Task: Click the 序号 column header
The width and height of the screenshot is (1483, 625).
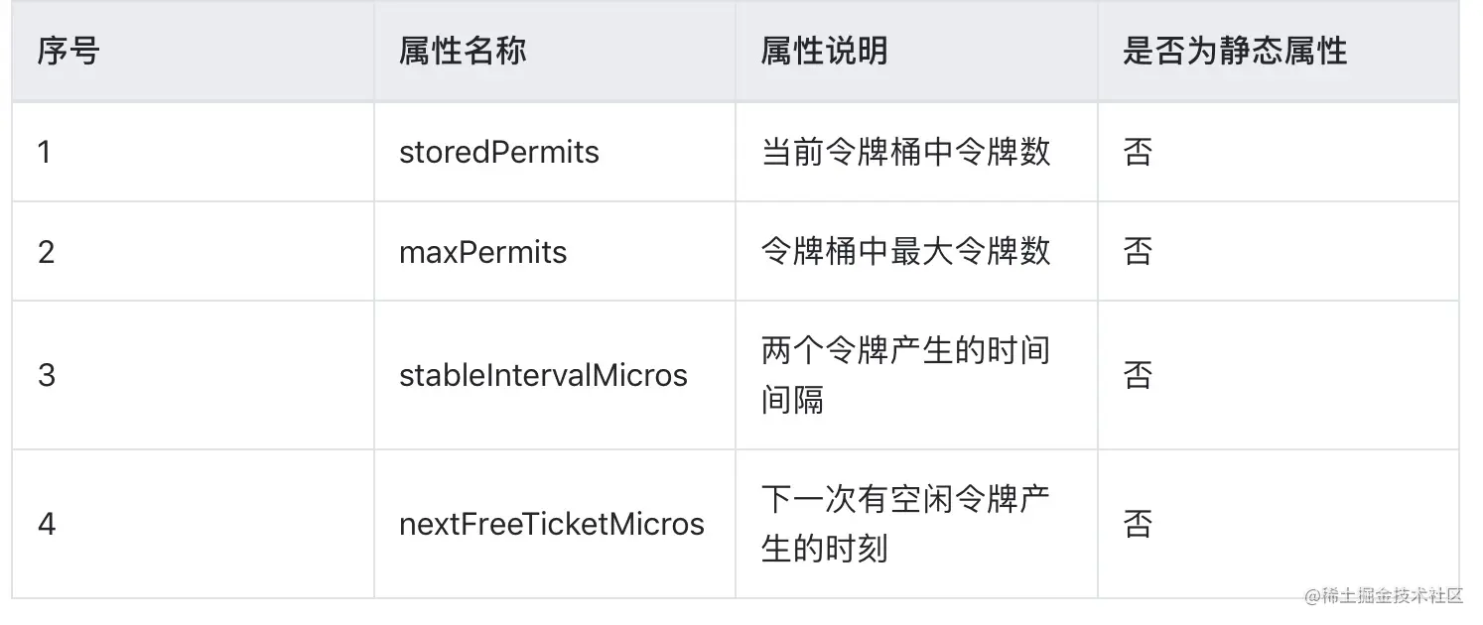Action: click(68, 52)
